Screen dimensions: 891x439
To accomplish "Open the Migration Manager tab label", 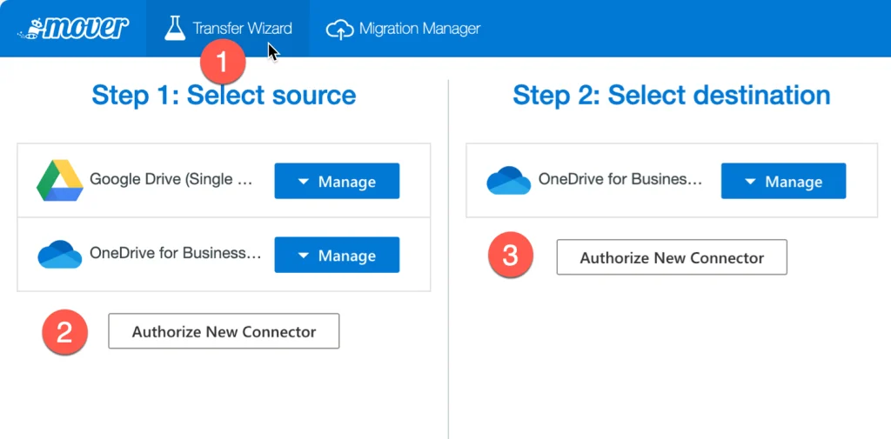I will [419, 29].
